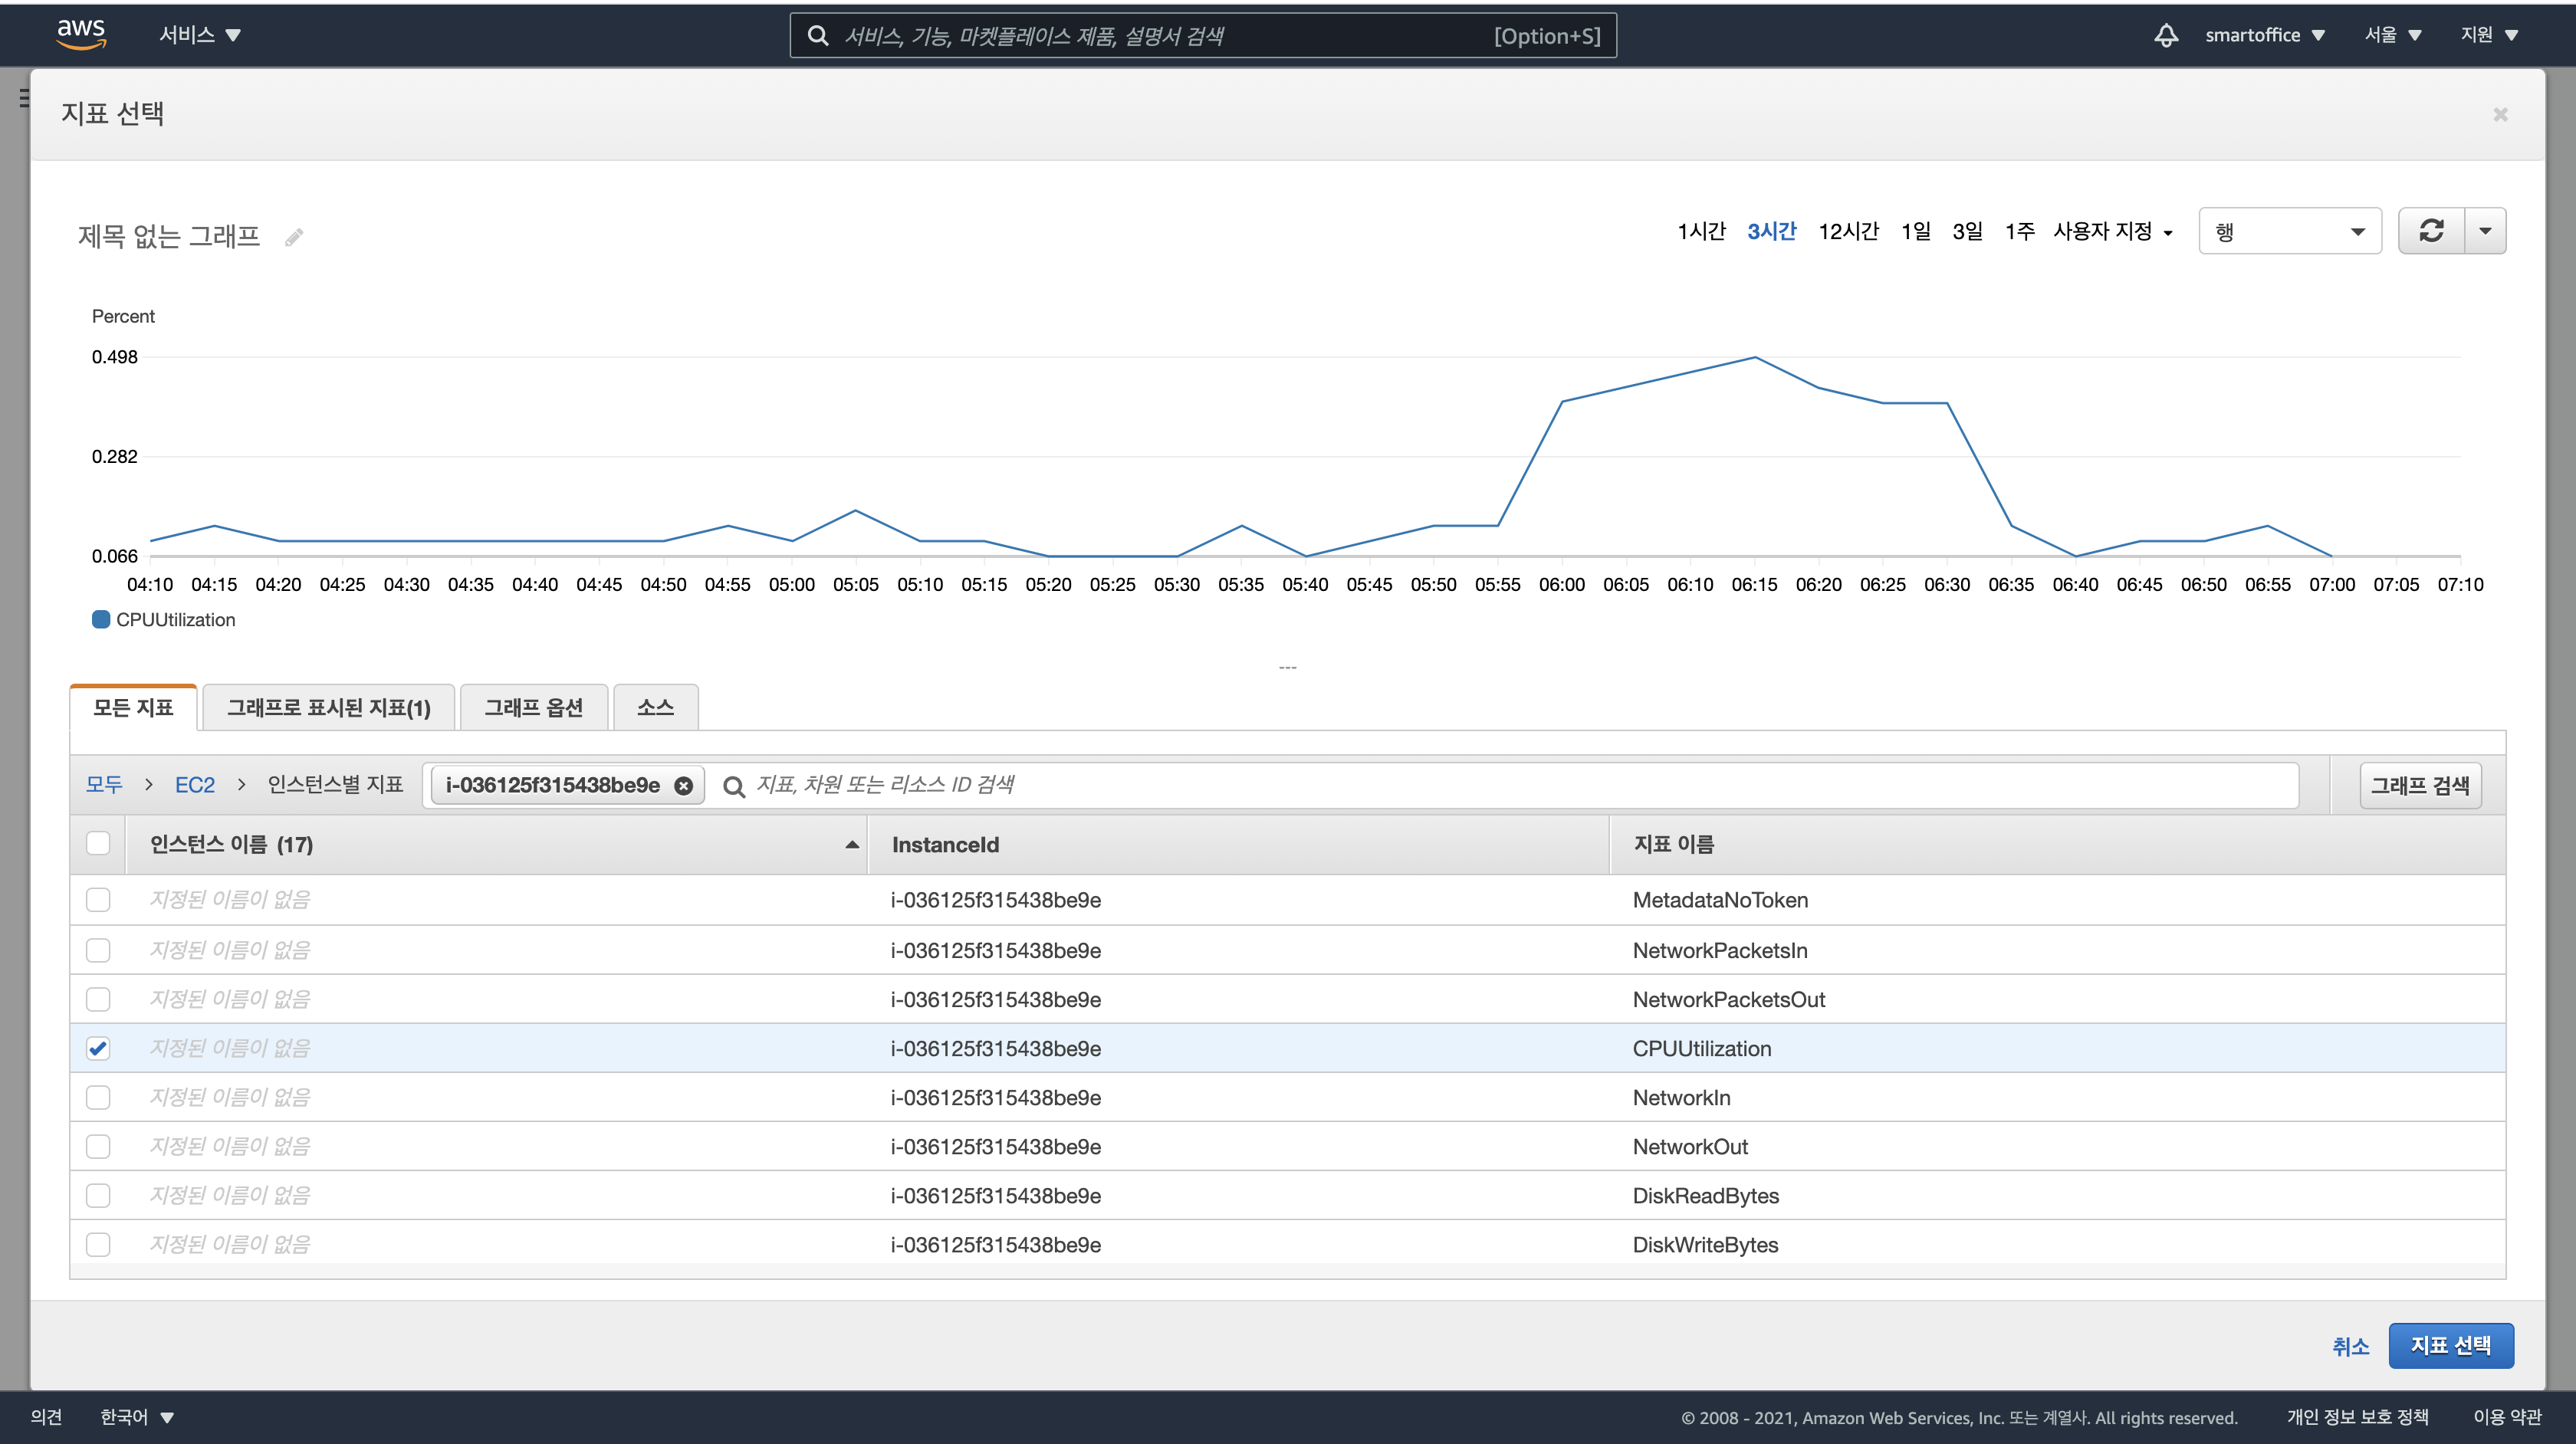The width and height of the screenshot is (2576, 1444).
Task: Click the 지표 선택 confirm button
Action: pyautogui.click(x=2450, y=1345)
